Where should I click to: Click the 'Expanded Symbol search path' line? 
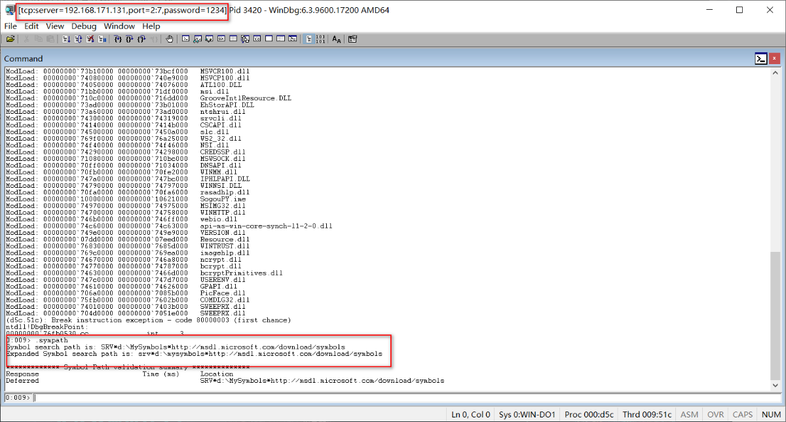[194, 353]
